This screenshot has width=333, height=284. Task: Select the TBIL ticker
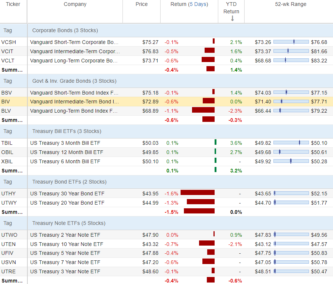click(x=7, y=143)
